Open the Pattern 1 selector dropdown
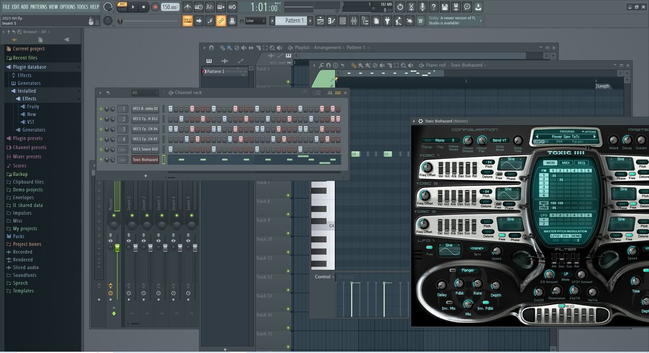 294,21
